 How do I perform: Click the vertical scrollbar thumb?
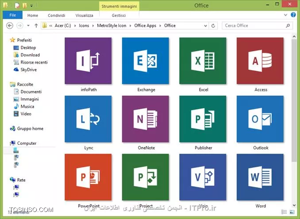coord(294,100)
